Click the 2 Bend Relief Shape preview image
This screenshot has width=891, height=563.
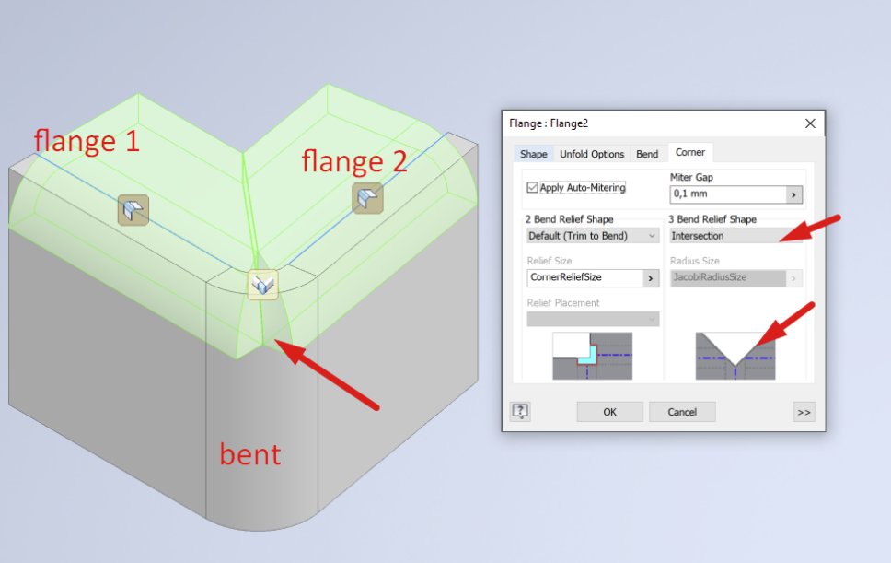[x=593, y=356]
